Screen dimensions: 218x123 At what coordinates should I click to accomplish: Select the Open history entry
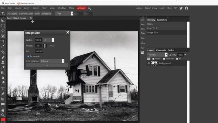click(167, 24)
